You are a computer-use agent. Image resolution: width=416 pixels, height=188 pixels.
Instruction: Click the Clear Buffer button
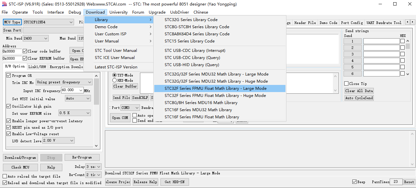(125, 86)
